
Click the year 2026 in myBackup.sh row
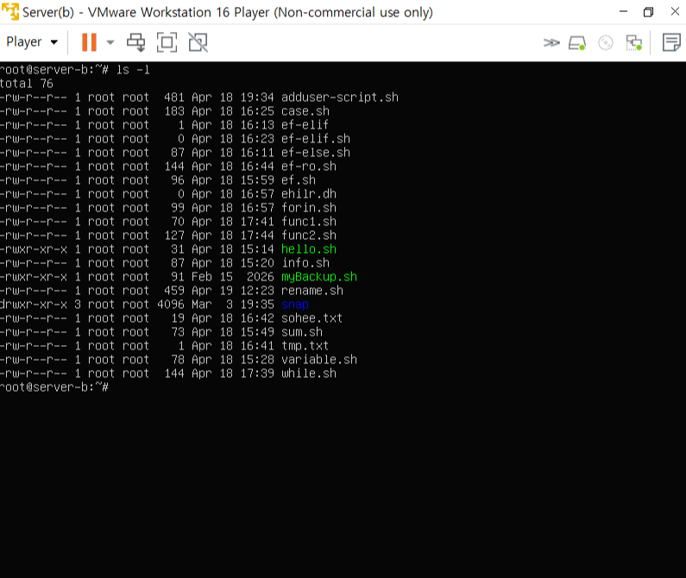pos(261,277)
